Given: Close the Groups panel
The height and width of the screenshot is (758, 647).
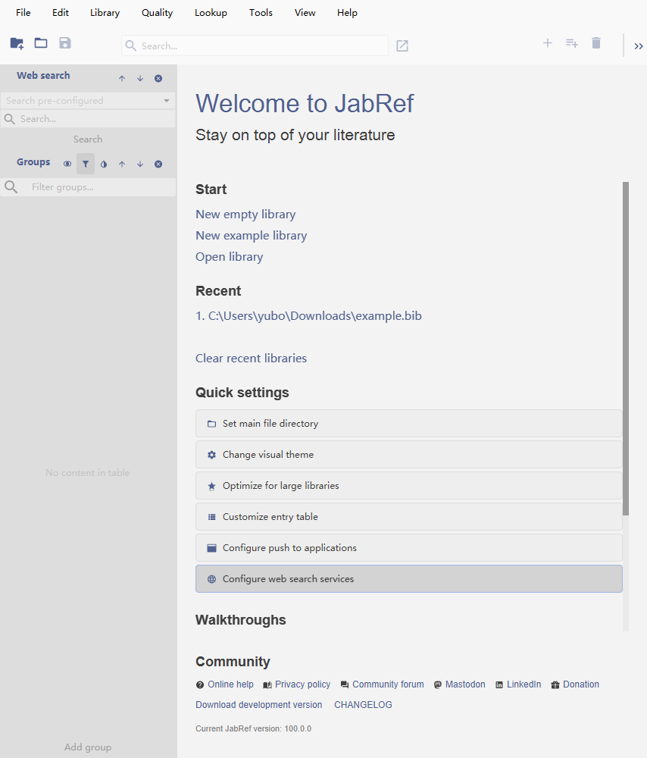Looking at the screenshot, I should point(158,164).
